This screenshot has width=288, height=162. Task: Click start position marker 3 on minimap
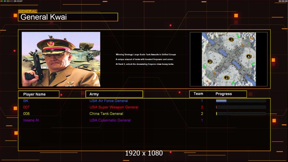click(210, 62)
